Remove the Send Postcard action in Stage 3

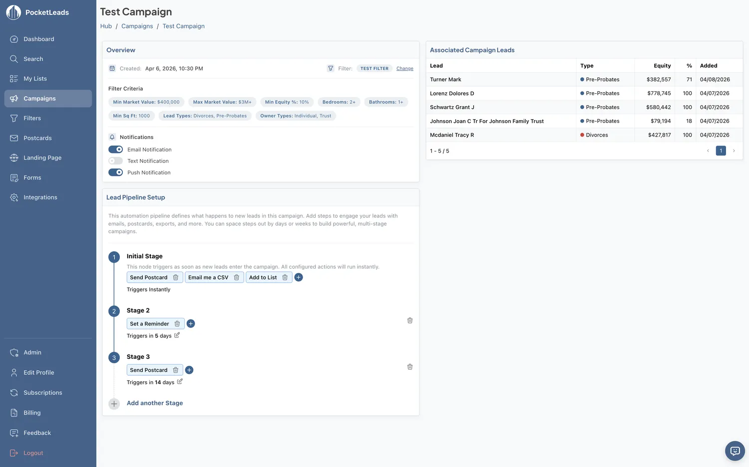[176, 370]
